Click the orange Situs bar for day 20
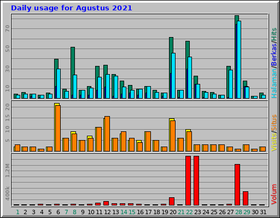The image size is (280, 218). [x=173, y=136]
